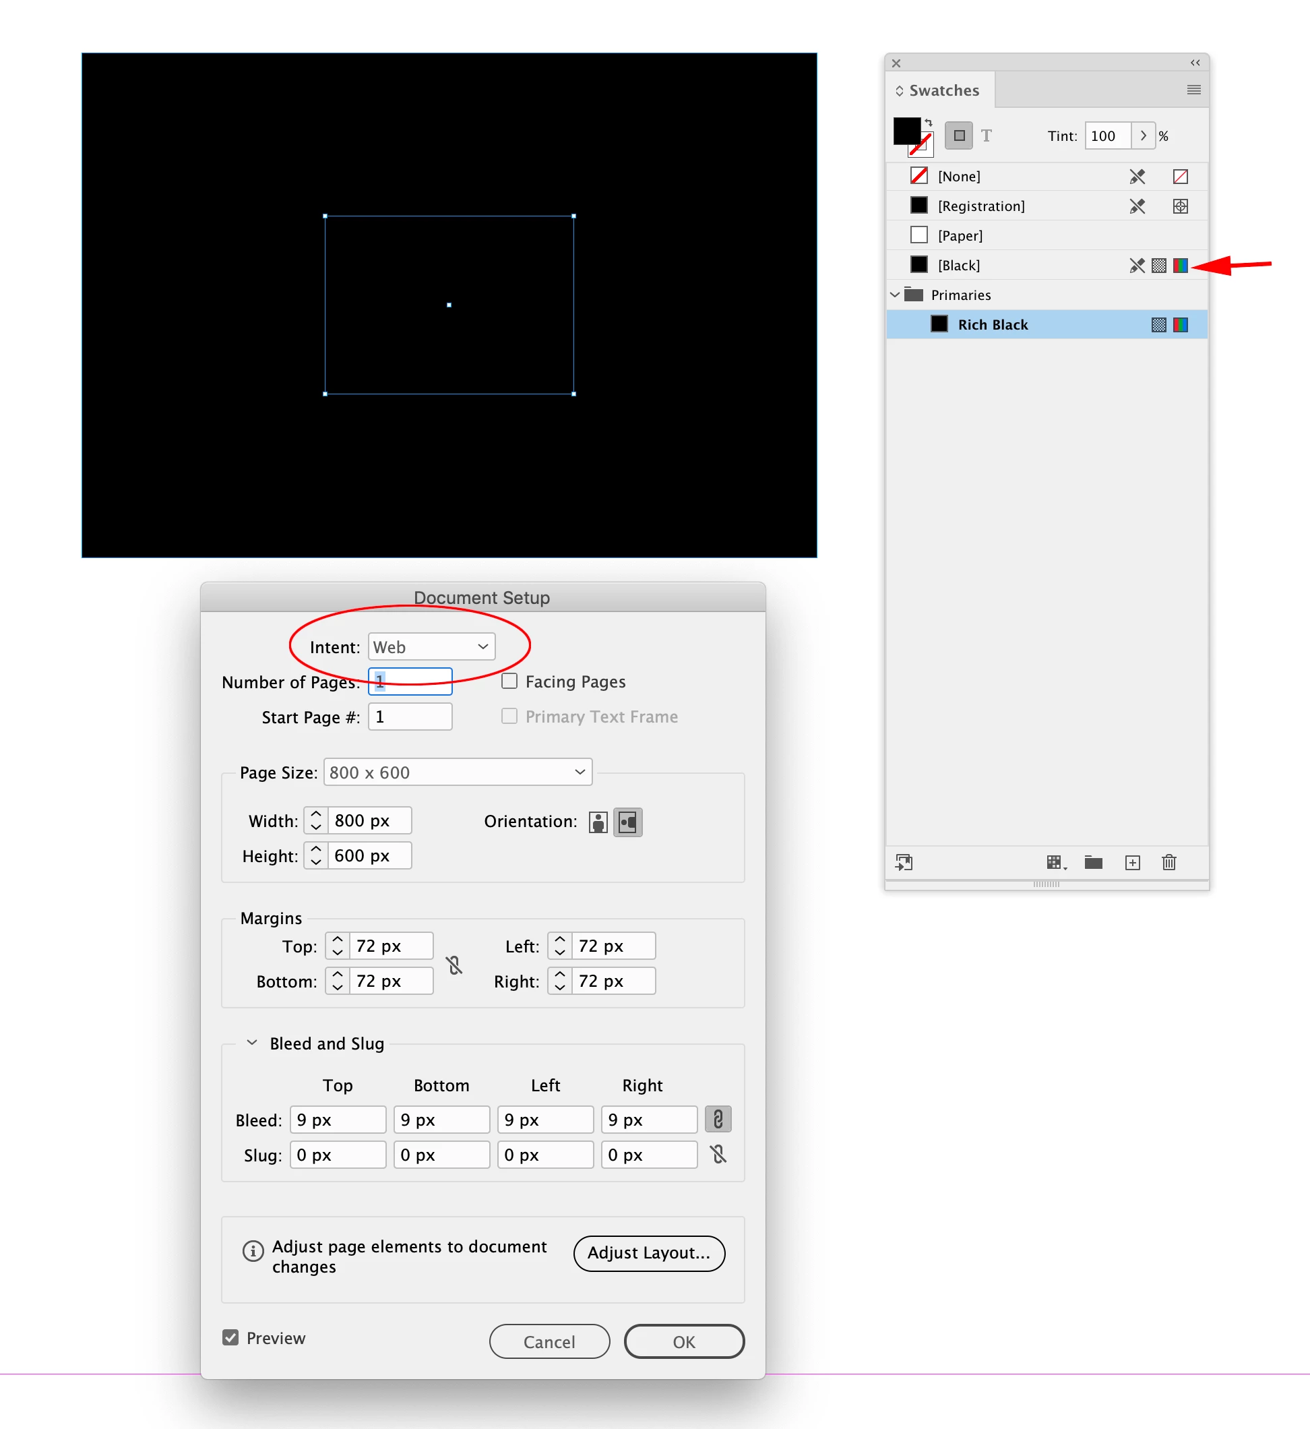Click the Delete Swatch trash icon
This screenshot has height=1429, width=1310.
tap(1169, 862)
